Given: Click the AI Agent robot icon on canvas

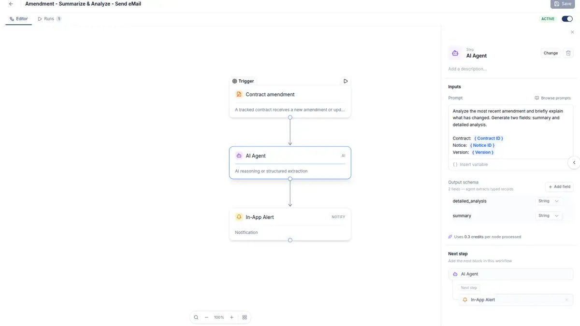Looking at the screenshot, I should tap(239, 156).
